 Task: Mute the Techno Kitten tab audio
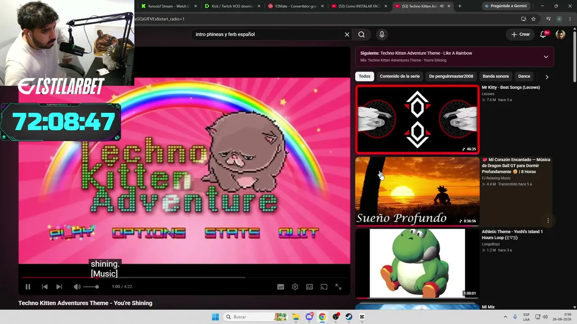tap(441, 6)
